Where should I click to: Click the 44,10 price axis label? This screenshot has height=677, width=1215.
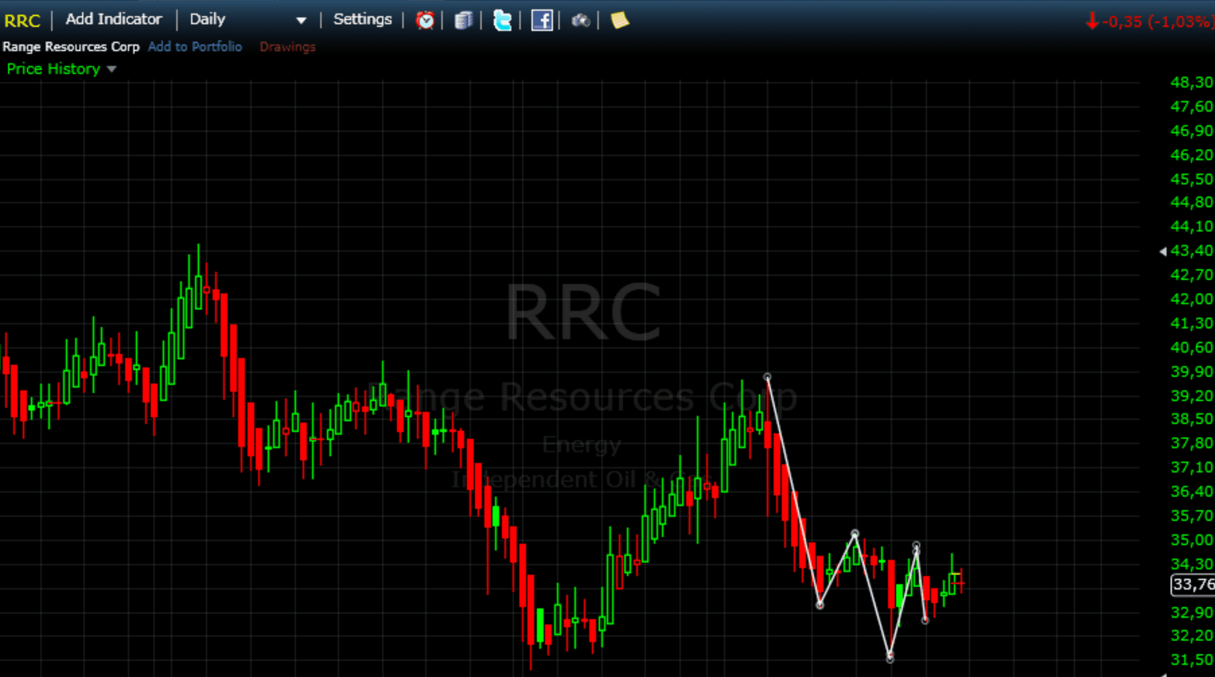[x=1191, y=226]
